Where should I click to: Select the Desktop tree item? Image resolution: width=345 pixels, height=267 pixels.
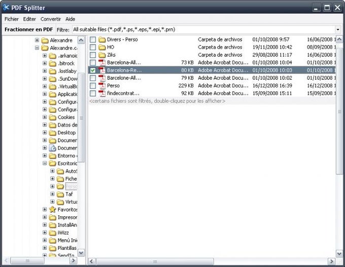(x=66, y=133)
